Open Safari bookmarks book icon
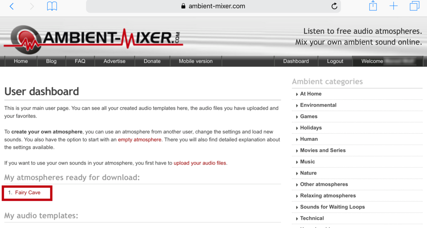This screenshot has height=228, width=427. click(x=52, y=6)
